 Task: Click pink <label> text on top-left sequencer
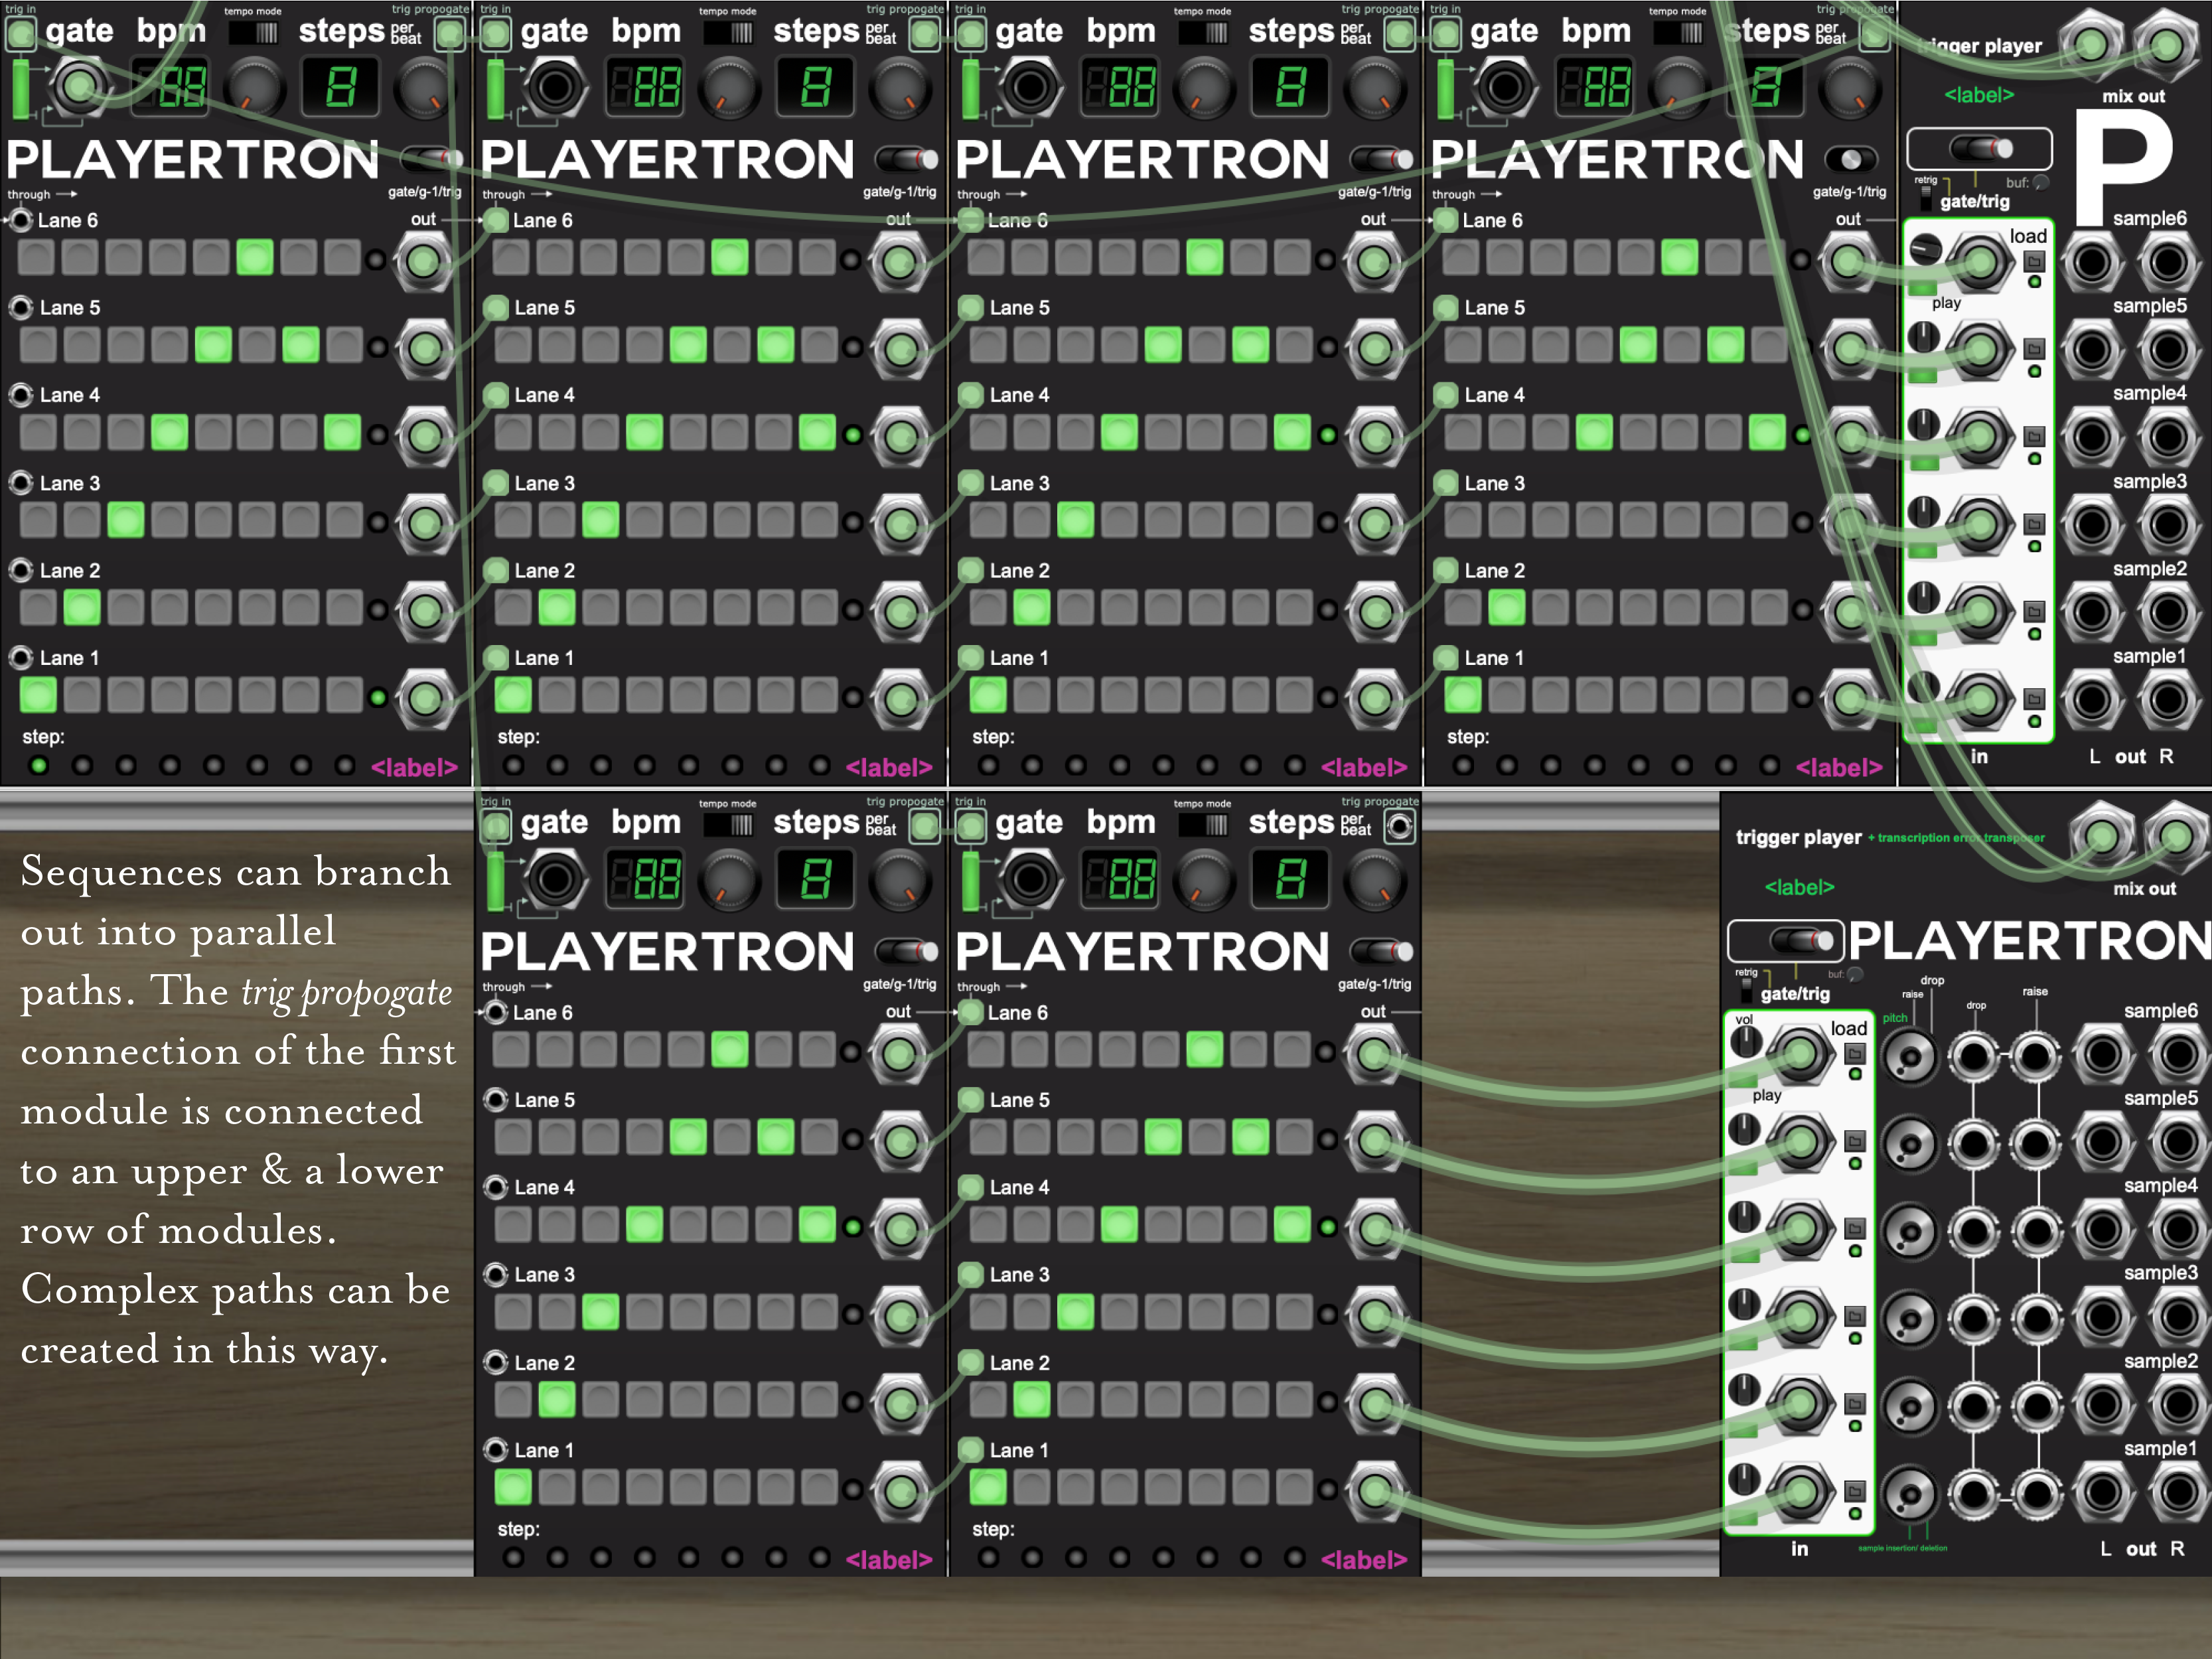pyautogui.click(x=414, y=767)
